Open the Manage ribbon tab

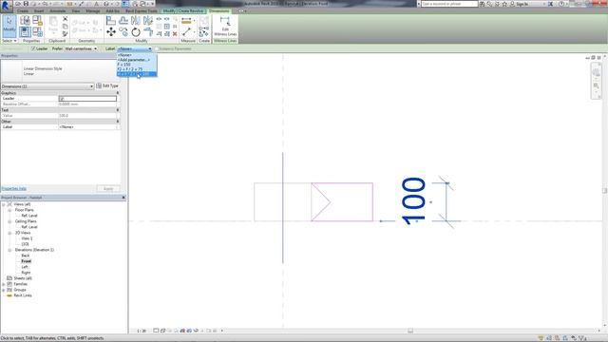(93, 10)
